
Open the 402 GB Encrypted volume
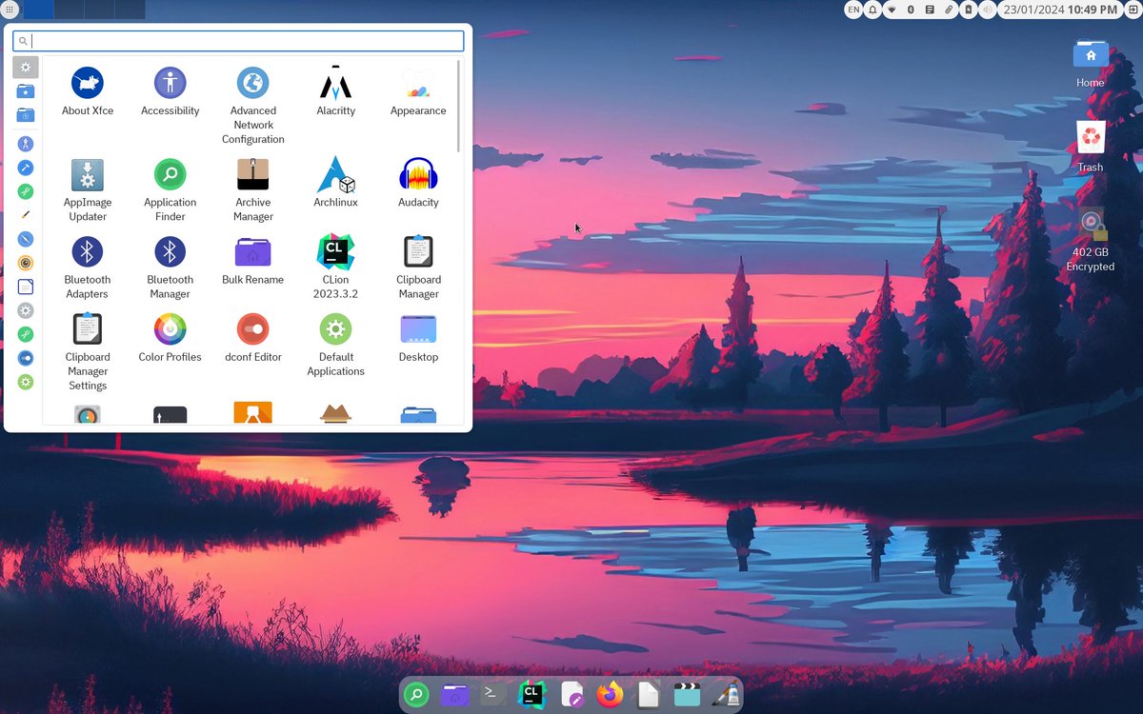1091,240
